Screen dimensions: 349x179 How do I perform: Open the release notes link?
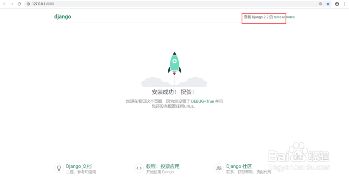[284, 17]
